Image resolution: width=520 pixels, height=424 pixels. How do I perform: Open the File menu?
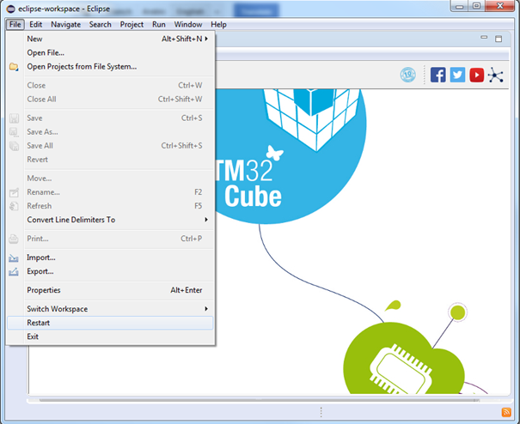15,25
